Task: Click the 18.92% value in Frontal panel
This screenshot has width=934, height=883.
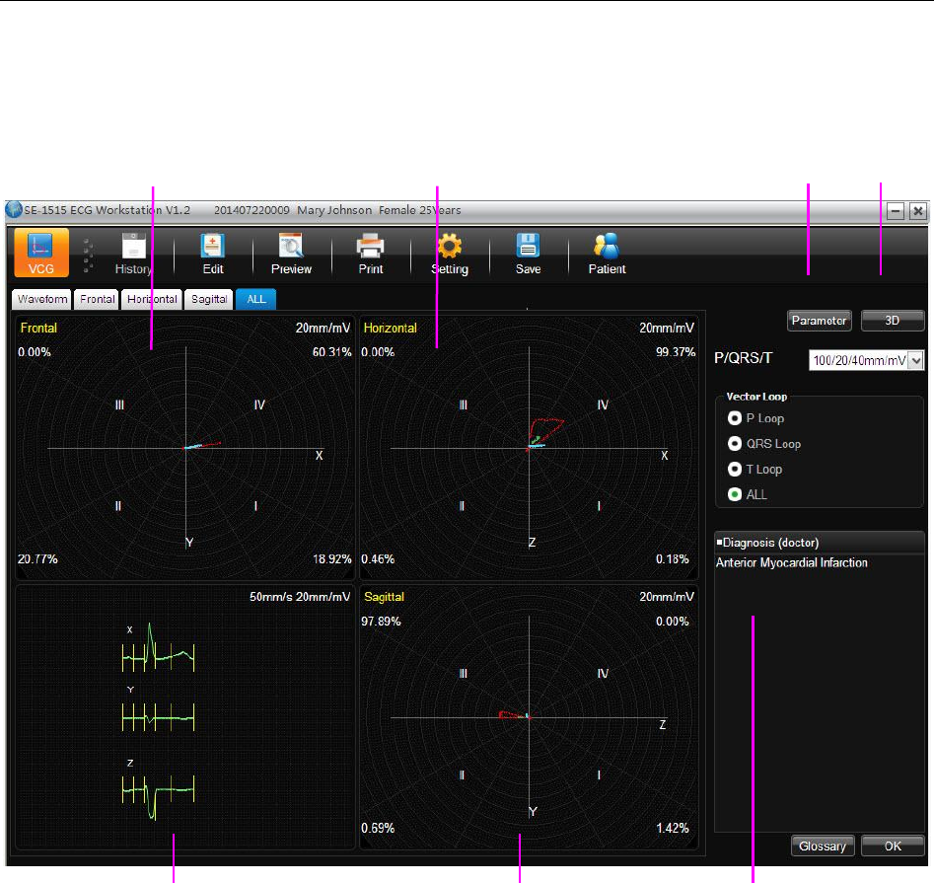Action: (331, 559)
